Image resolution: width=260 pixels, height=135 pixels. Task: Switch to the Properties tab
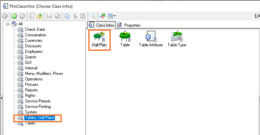[x=129, y=25]
